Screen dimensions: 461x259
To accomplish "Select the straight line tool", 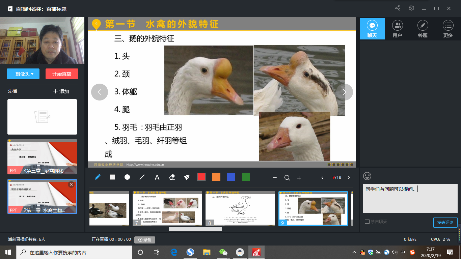I will point(142,177).
